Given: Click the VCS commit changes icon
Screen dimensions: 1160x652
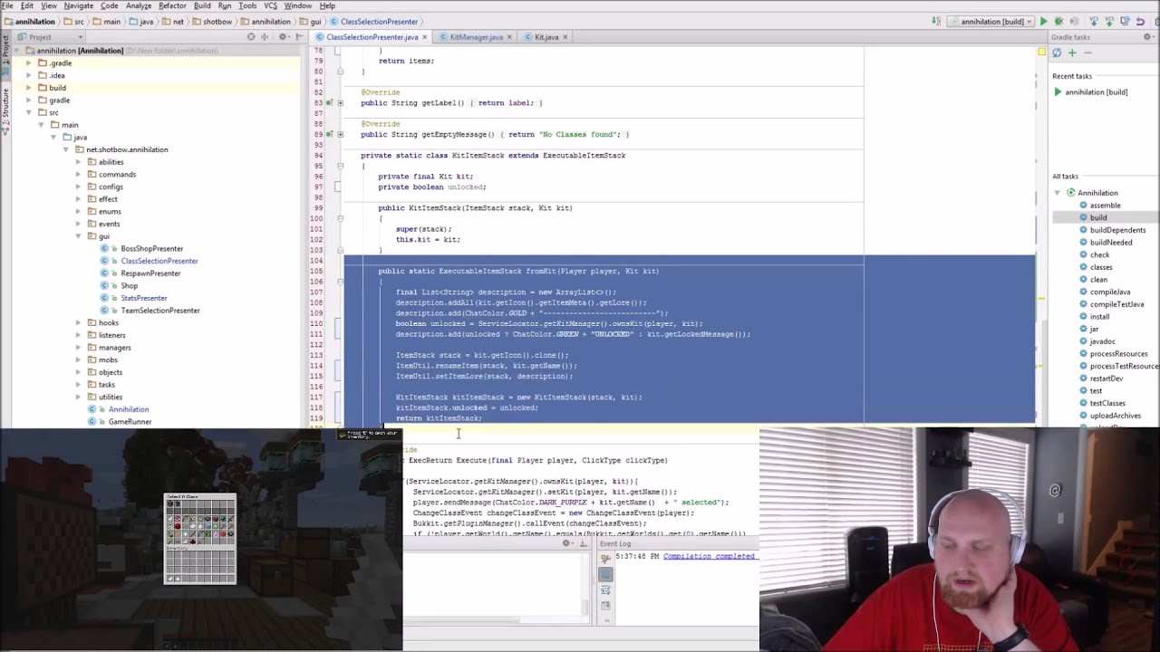Looking at the screenshot, I should (x=1109, y=22).
